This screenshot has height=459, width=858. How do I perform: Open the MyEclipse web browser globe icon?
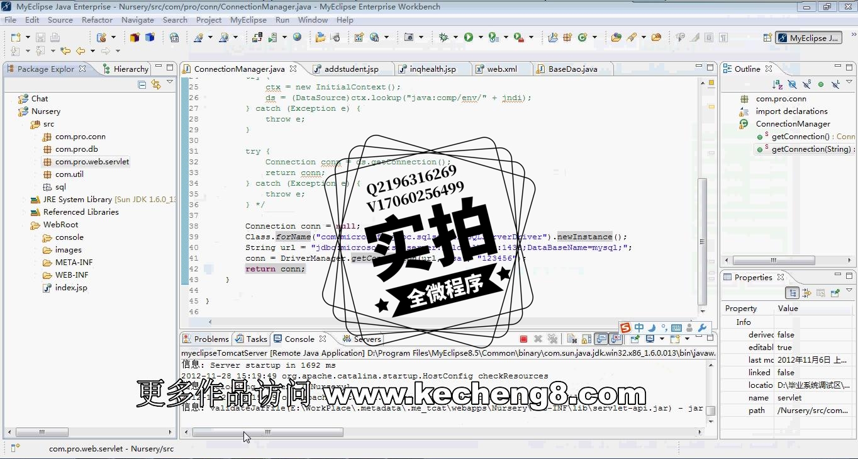coord(298,38)
